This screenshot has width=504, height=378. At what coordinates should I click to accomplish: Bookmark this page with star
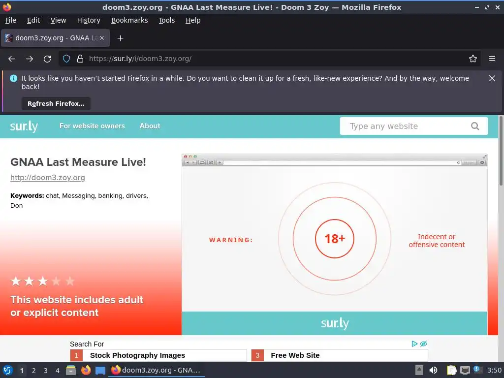[x=473, y=59]
